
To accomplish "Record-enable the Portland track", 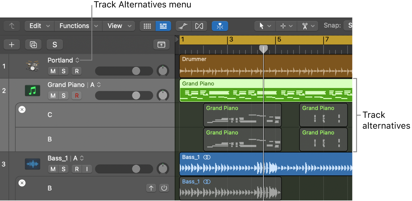I will click(x=77, y=71).
